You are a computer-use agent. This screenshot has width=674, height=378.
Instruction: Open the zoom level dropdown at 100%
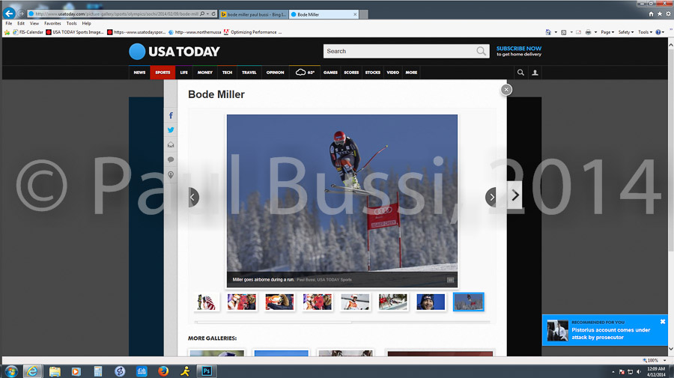664,360
